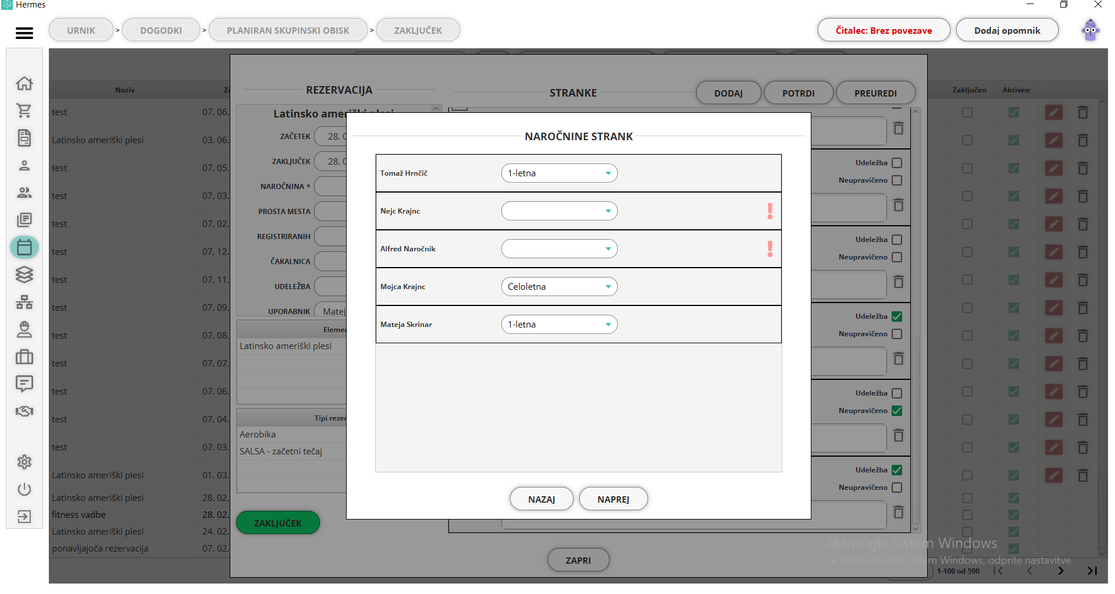
Task: Toggle the checked Neupravičeno checkbox
Action: (x=897, y=411)
